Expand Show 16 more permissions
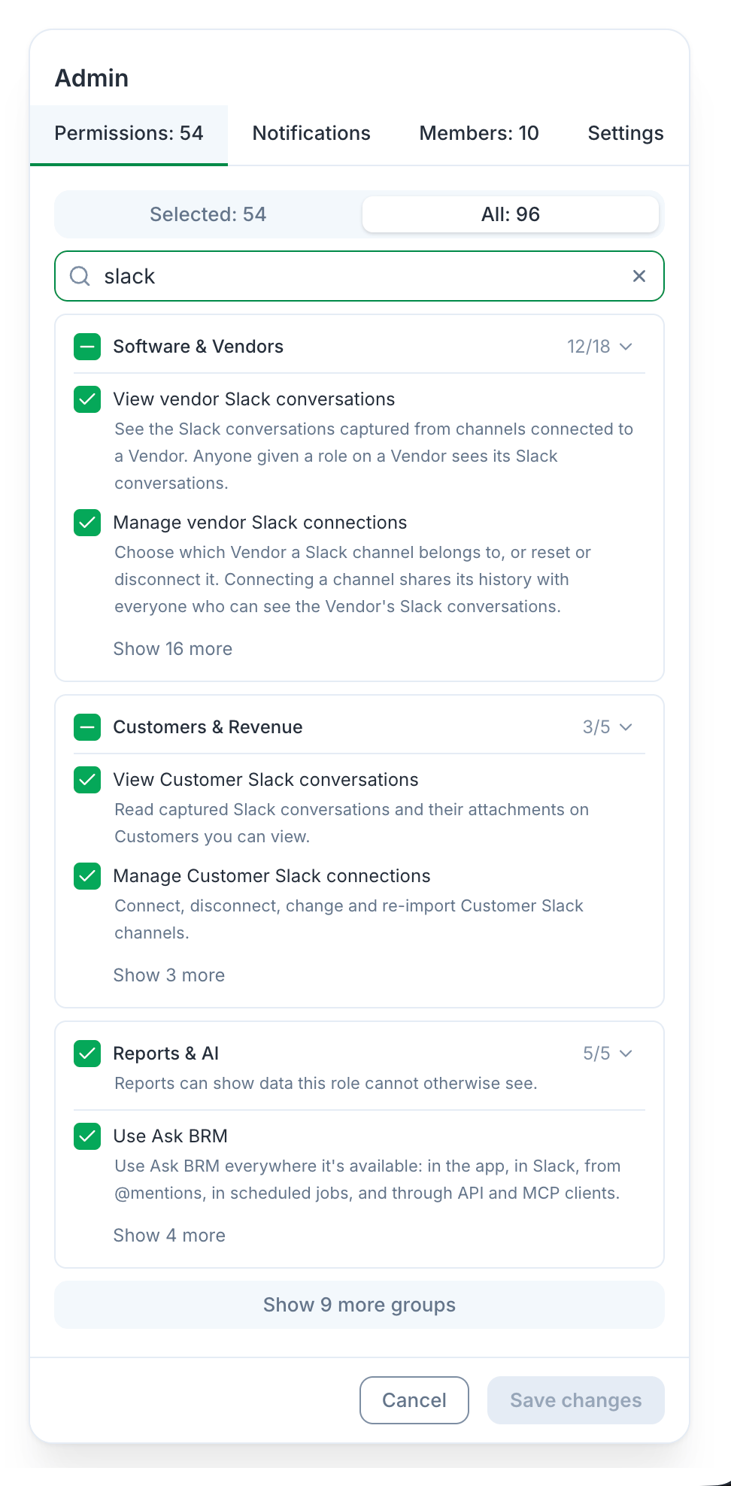The width and height of the screenshot is (731, 1486). (173, 649)
